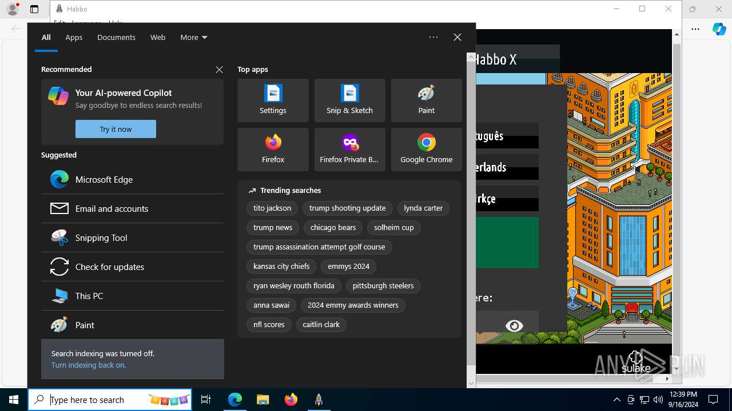Screen dimensions: 732x411
Task: Switch to the All search tab
Action: click(x=46, y=37)
